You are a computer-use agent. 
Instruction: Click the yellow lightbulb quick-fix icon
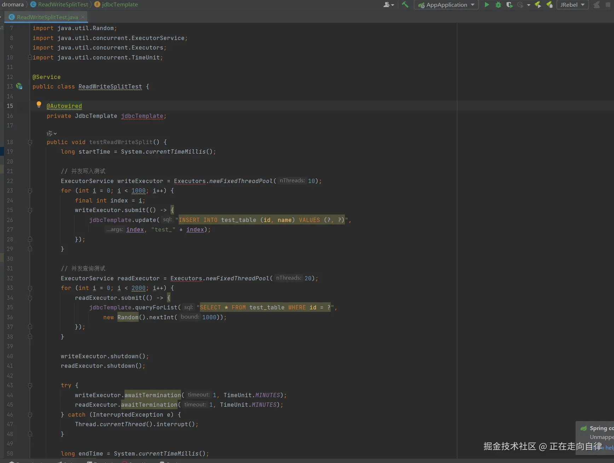click(39, 104)
